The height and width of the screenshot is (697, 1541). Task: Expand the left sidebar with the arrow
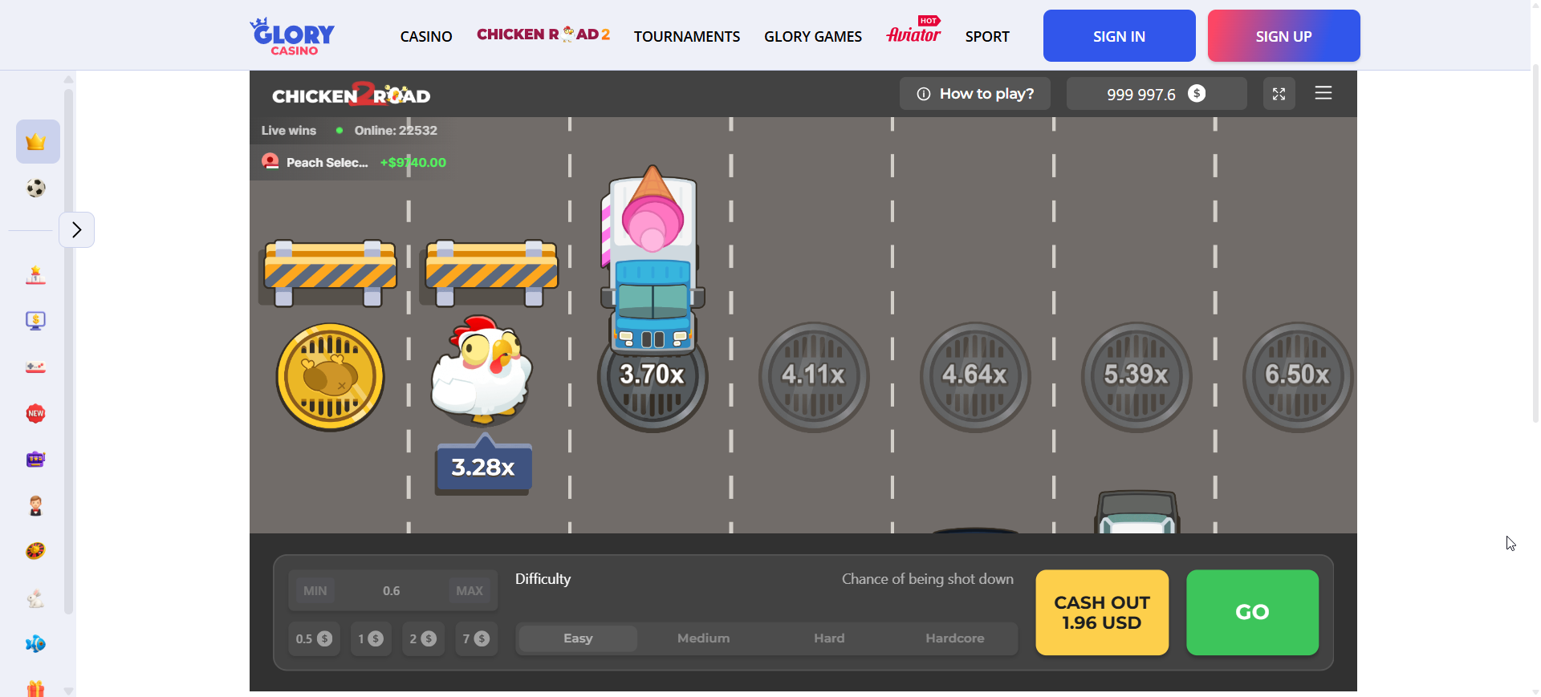click(76, 230)
